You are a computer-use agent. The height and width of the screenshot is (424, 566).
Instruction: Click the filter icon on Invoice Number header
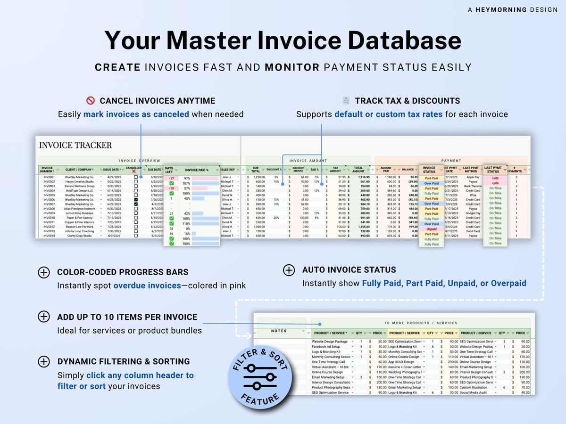click(58, 170)
